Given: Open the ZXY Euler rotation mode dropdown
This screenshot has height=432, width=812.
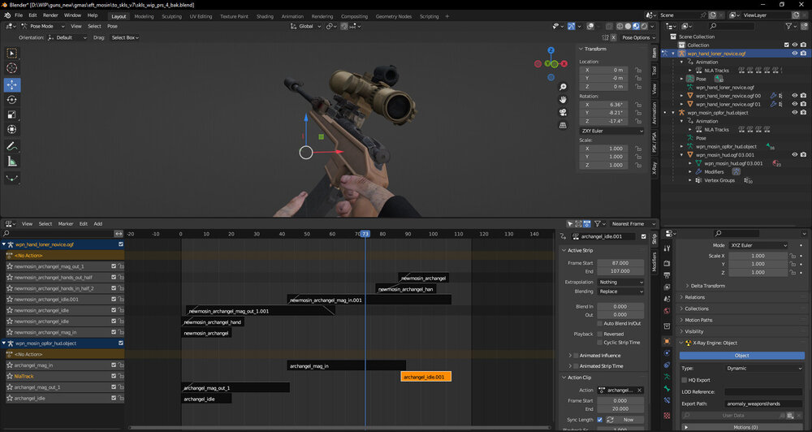Looking at the screenshot, I should [x=611, y=131].
